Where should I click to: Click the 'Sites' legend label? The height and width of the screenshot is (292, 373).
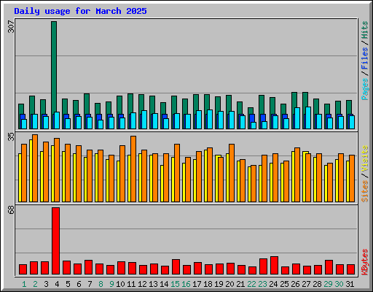point(364,191)
